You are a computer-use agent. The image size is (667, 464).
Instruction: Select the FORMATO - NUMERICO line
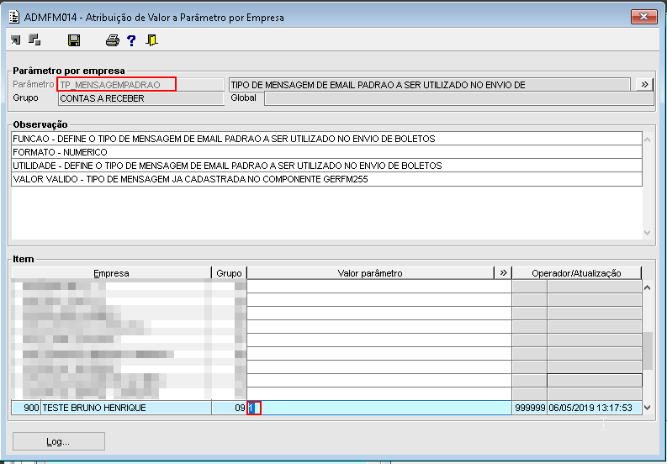[326, 152]
